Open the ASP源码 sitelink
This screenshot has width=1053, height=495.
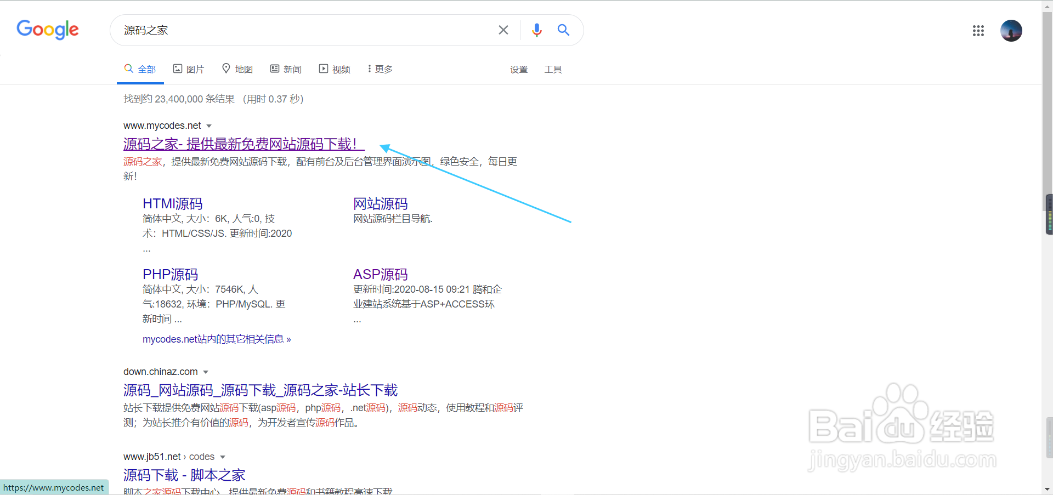tap(381, 275)
